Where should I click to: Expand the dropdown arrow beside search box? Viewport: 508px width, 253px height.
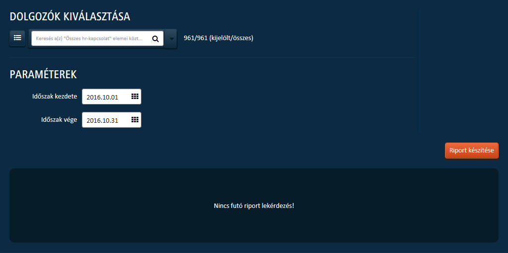point(171,39)
